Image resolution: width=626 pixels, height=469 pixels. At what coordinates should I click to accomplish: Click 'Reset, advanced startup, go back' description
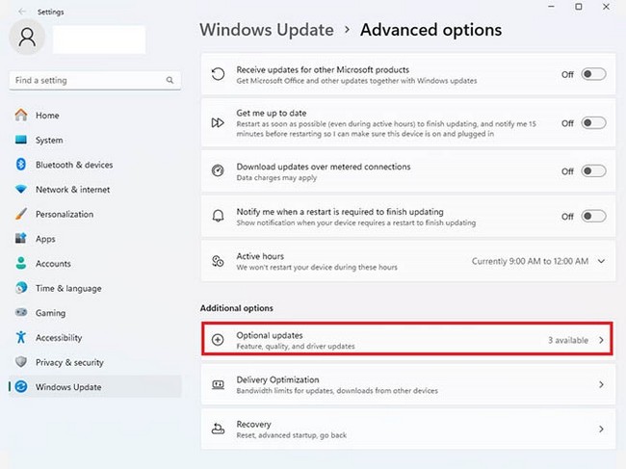click(x=292, y=435)
